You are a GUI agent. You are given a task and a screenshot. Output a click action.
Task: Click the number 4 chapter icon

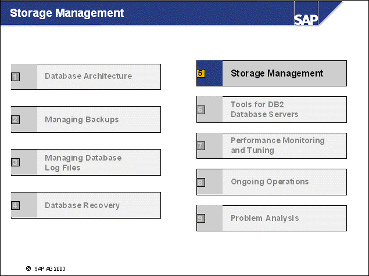pyautogui.click(x=16, y=205)
